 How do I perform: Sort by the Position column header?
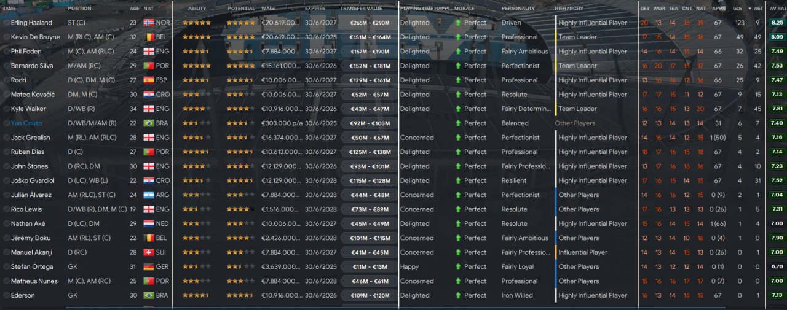tap(79, 9)
